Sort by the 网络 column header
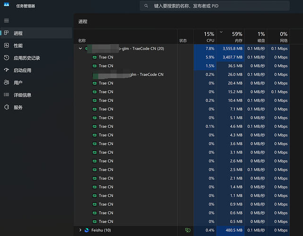This screenshot has width=303, height=236. tap(278, 37)
